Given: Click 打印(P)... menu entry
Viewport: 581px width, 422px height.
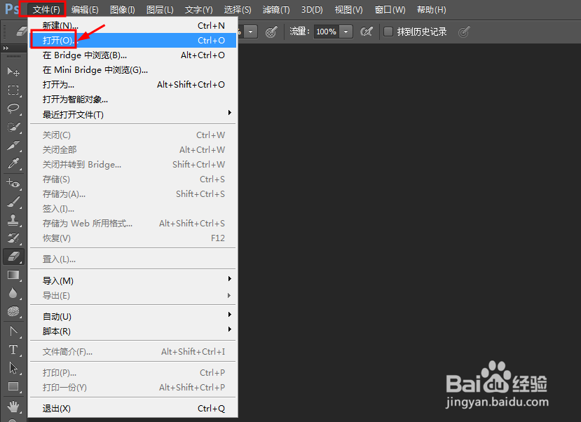Looking at the screenshot, I should point(133,373).
